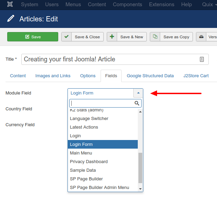Open the Content top menu
Viewport: 217px width, 200px height.
[x=97, y=4]
